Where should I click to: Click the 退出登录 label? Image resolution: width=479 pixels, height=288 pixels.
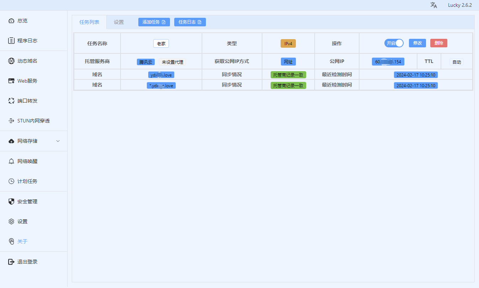point(27,262)
